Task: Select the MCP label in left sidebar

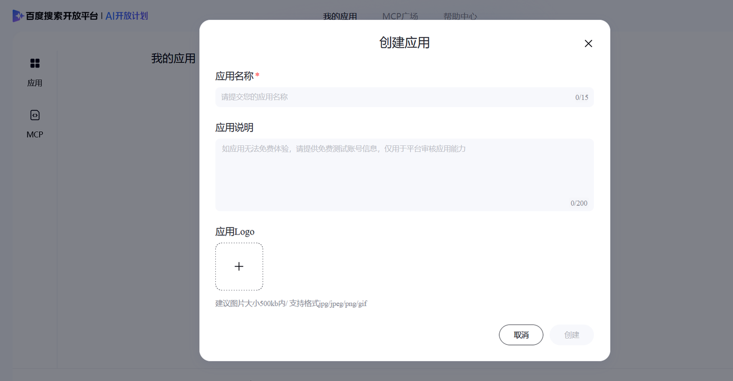Action: [35, 135]
